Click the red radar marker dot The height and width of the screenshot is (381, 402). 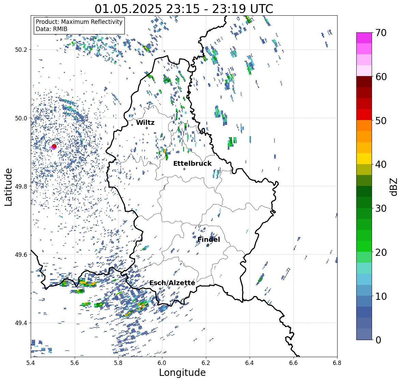coord(54,146)
